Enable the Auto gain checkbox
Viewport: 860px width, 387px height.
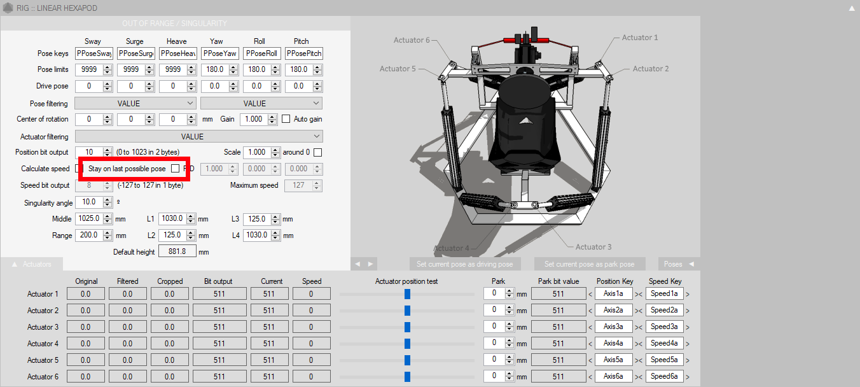286,119
